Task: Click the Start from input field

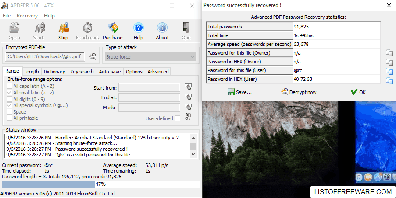Action: [149, 87]
